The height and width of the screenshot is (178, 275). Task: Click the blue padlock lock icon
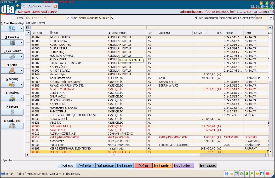[x=262, y=174]
